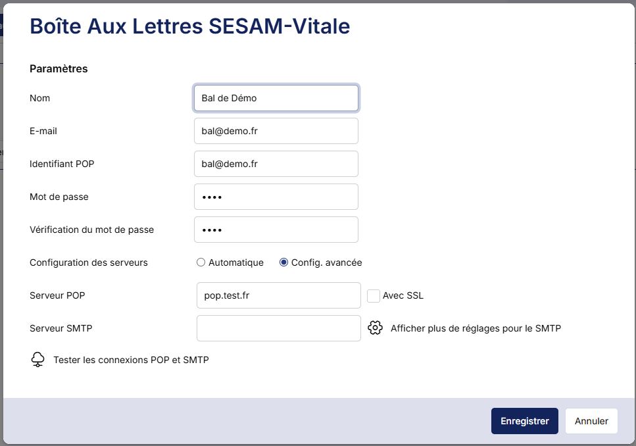Focus the Vérification du mot de passe field
Viewport: 636px width, 446px height.
tap(276, 230)
